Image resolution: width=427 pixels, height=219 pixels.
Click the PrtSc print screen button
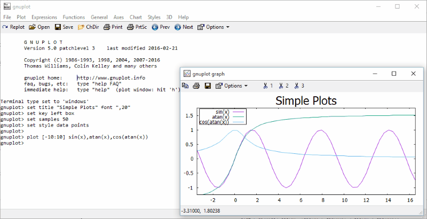137,27
